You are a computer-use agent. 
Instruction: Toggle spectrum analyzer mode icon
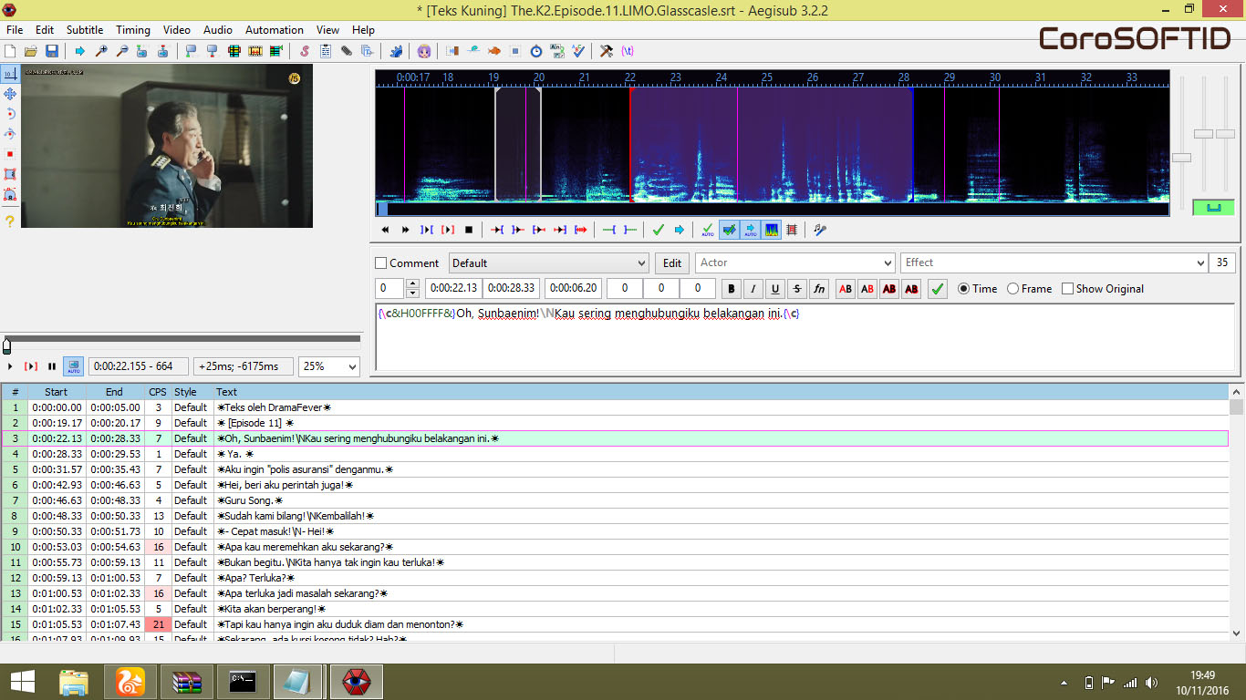click(771, 230)
